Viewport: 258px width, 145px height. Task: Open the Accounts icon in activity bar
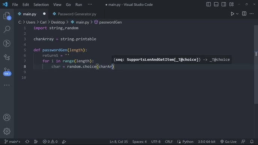[7, 117]
